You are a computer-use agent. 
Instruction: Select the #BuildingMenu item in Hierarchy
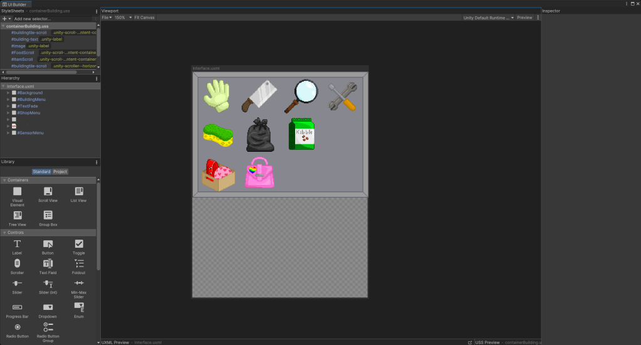[31, 100]
